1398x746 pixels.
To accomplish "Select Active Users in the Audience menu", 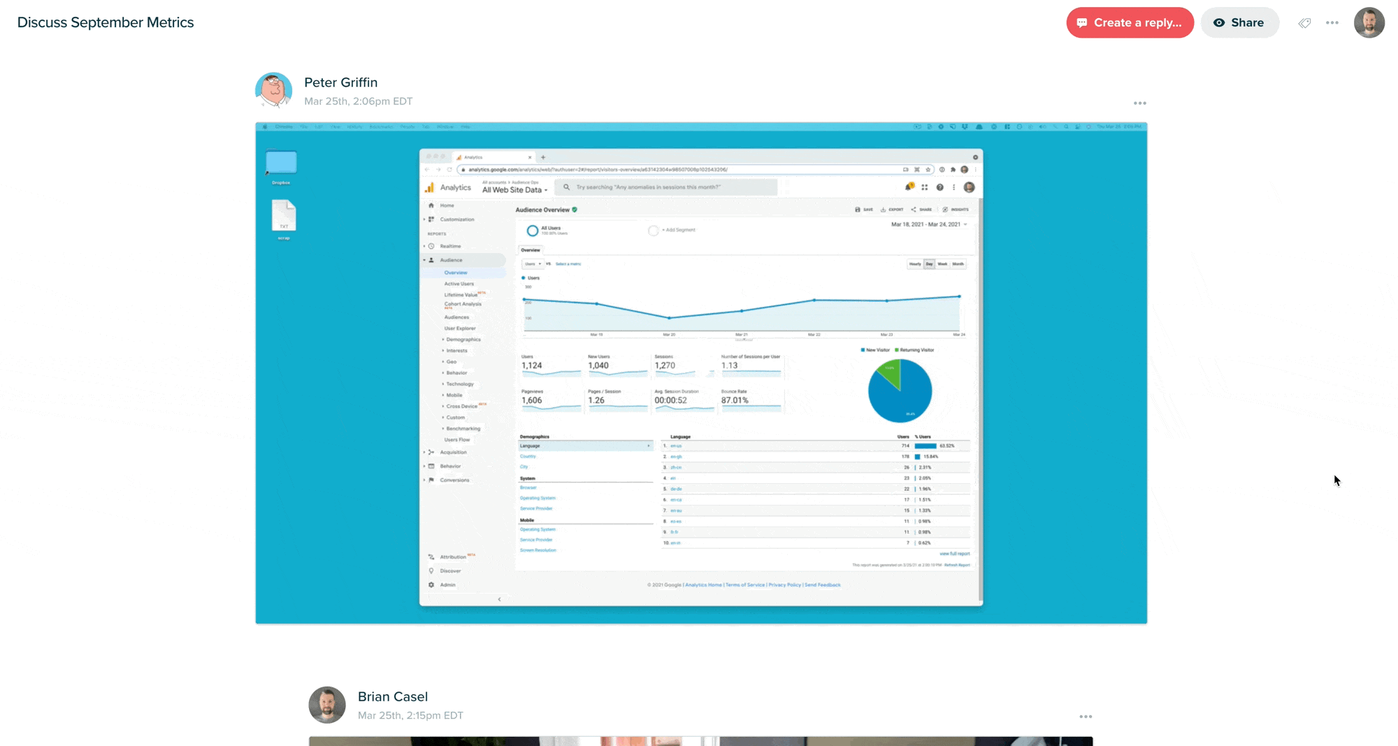I will pyautogui.click(x=459, y=284).
